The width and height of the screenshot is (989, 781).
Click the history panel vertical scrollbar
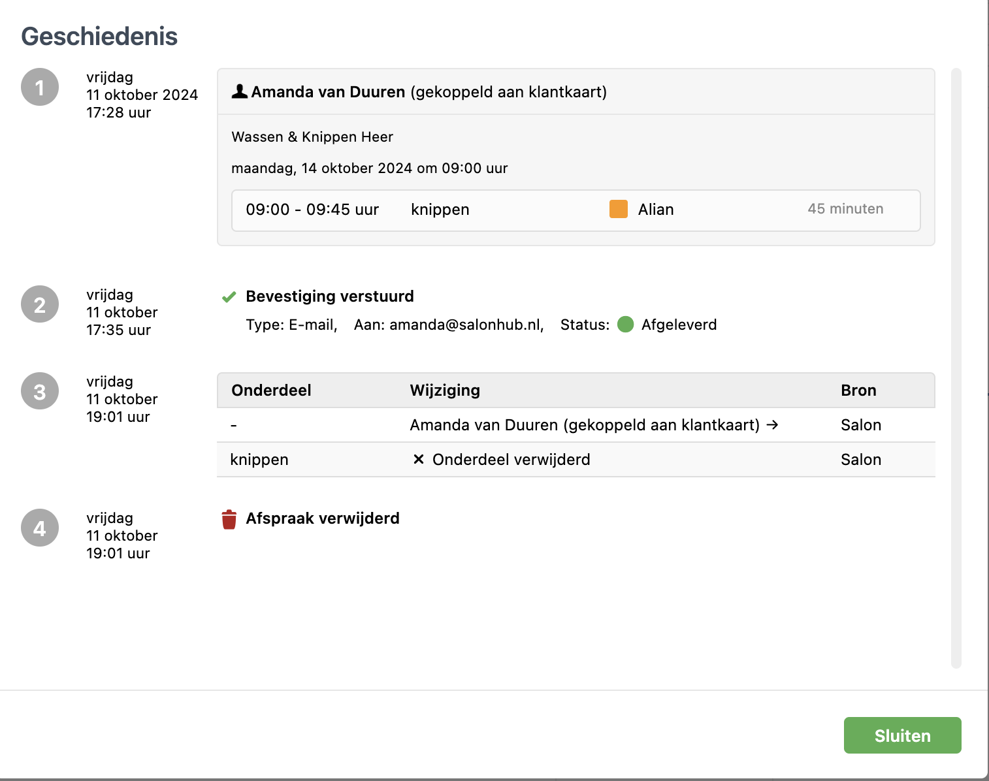(x=956, y=366)
